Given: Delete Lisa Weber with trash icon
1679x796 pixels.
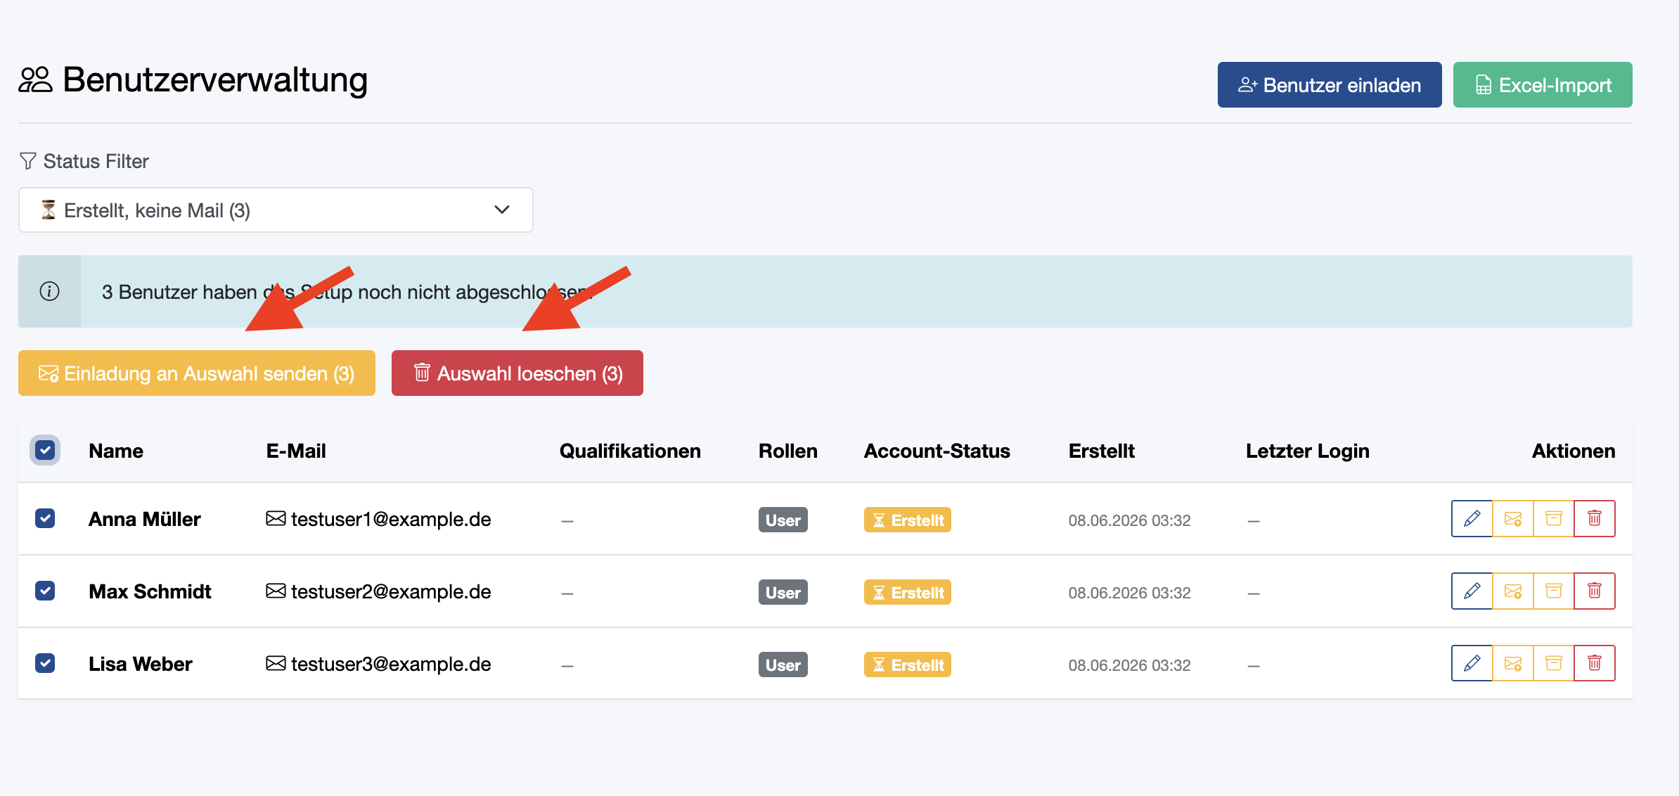Looking at the screenshot, I should click(x=1594, y=664).
